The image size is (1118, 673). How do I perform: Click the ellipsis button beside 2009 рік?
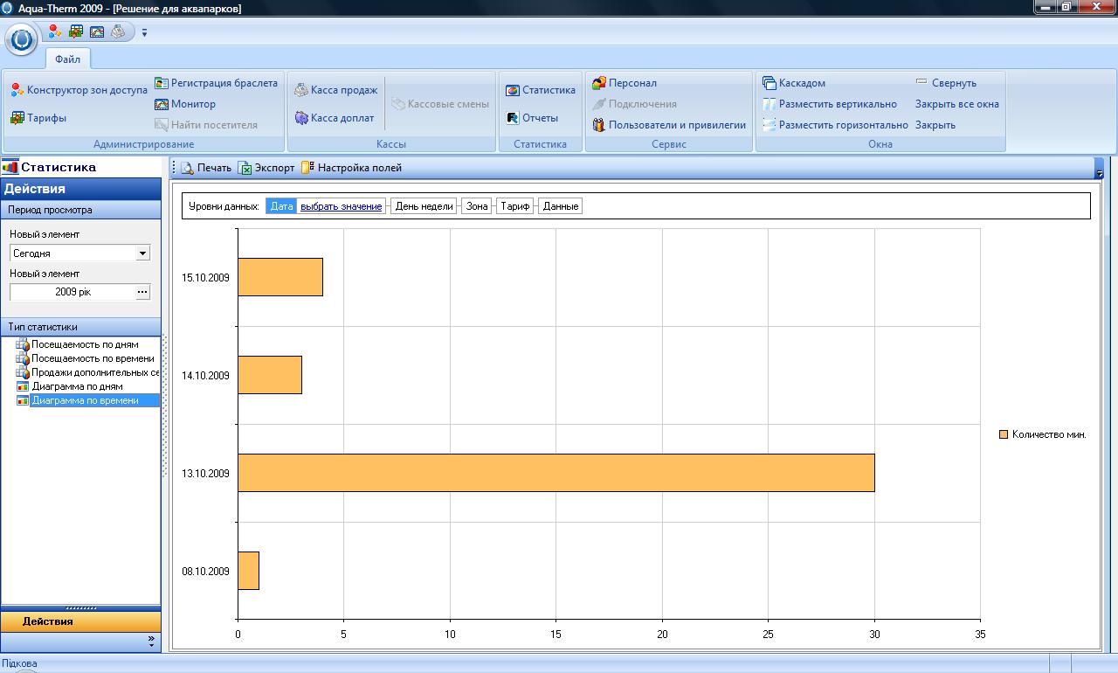(142, 292)
